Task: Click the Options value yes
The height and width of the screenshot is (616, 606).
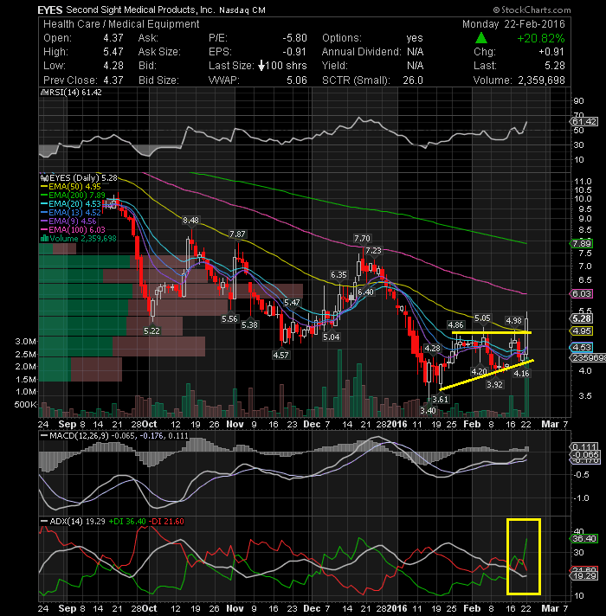Action: pyautogui.click(x=414, y=38)
